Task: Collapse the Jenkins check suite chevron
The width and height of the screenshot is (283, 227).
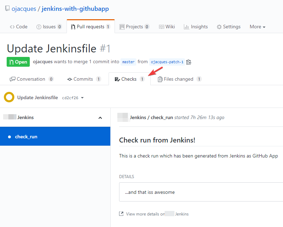Action: 100,118
